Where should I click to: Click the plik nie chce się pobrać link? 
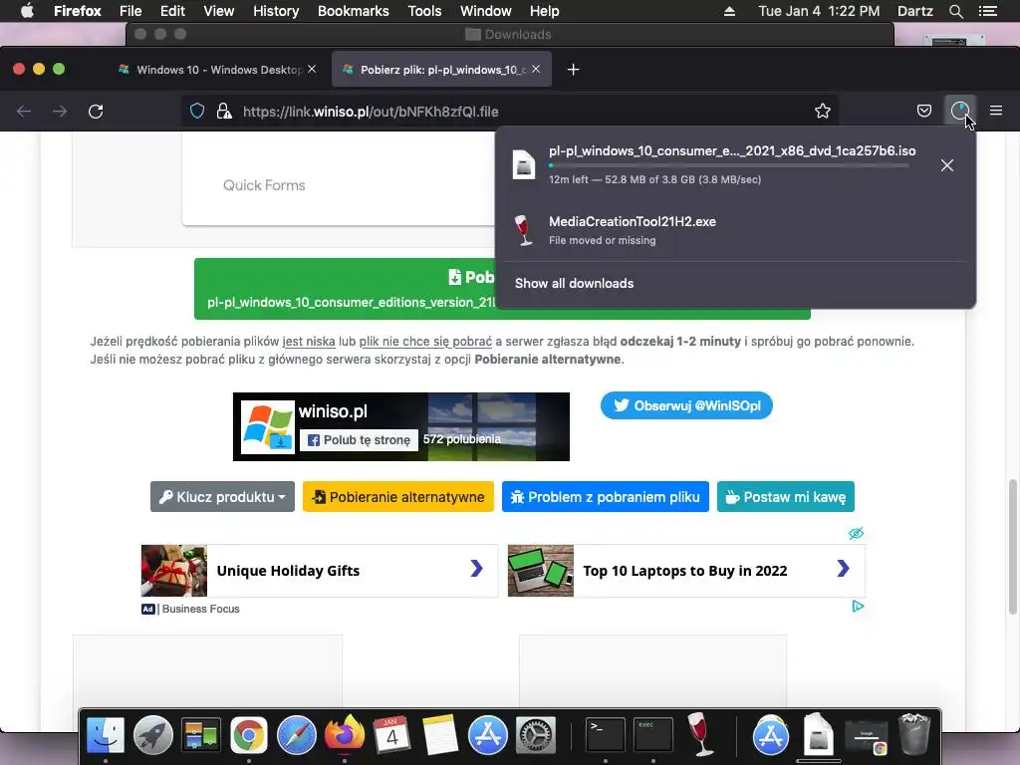425,341
